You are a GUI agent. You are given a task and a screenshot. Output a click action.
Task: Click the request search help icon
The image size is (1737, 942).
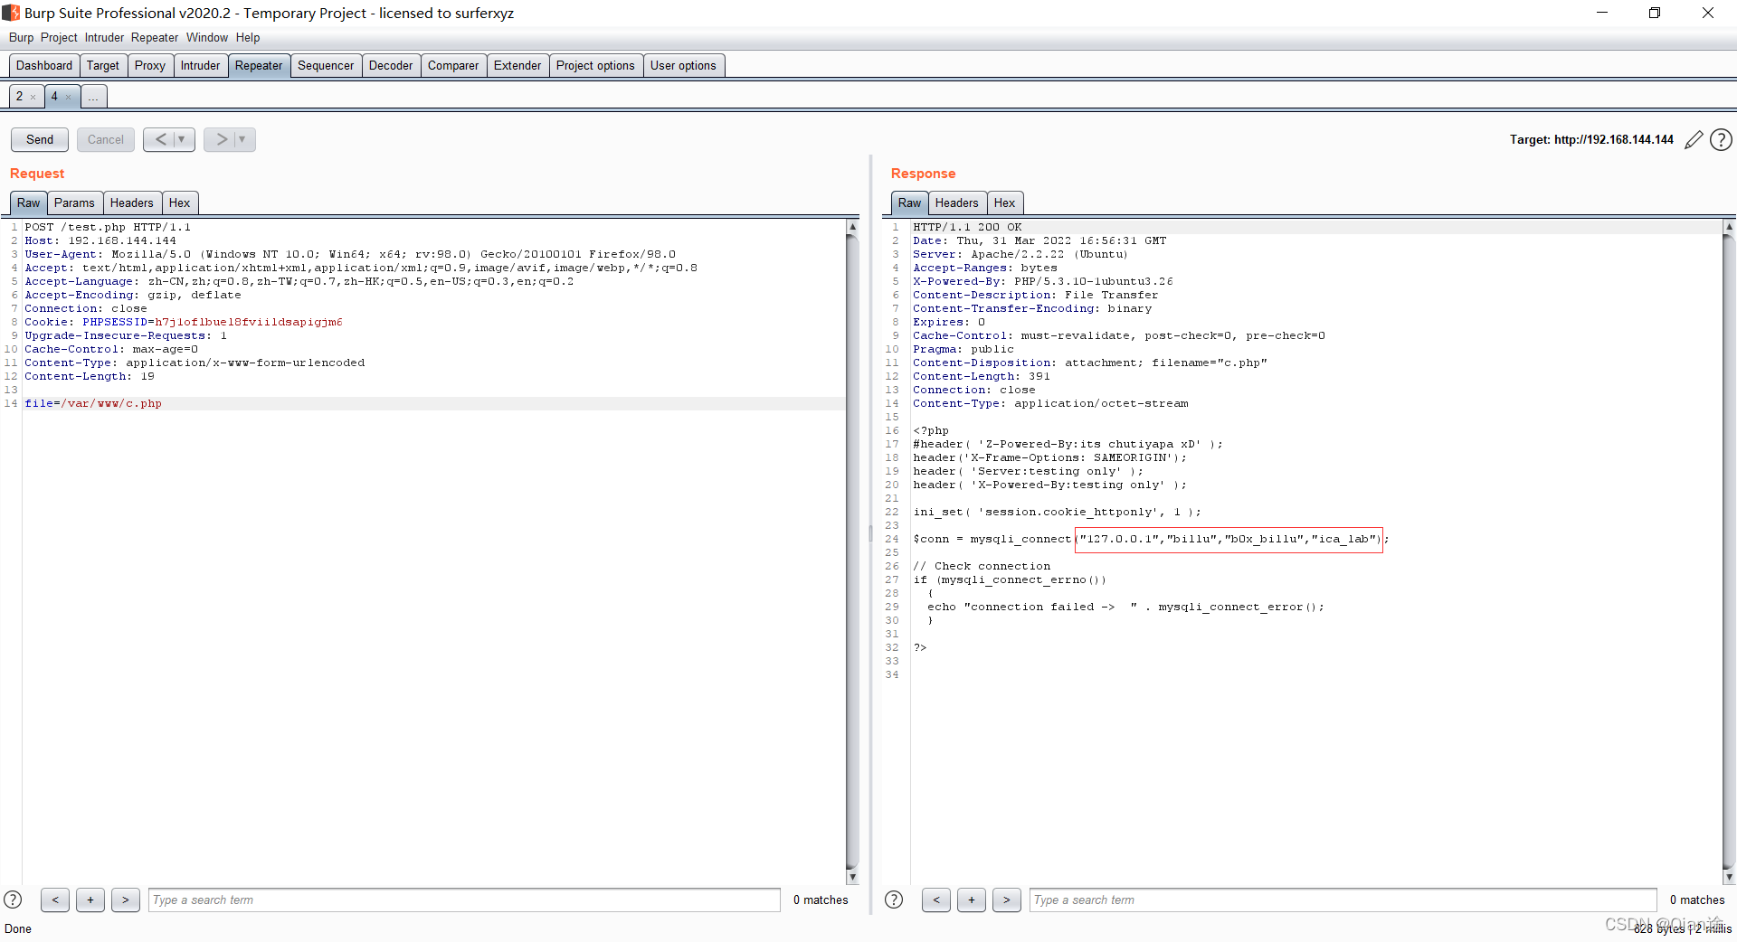tap(13, 900)
